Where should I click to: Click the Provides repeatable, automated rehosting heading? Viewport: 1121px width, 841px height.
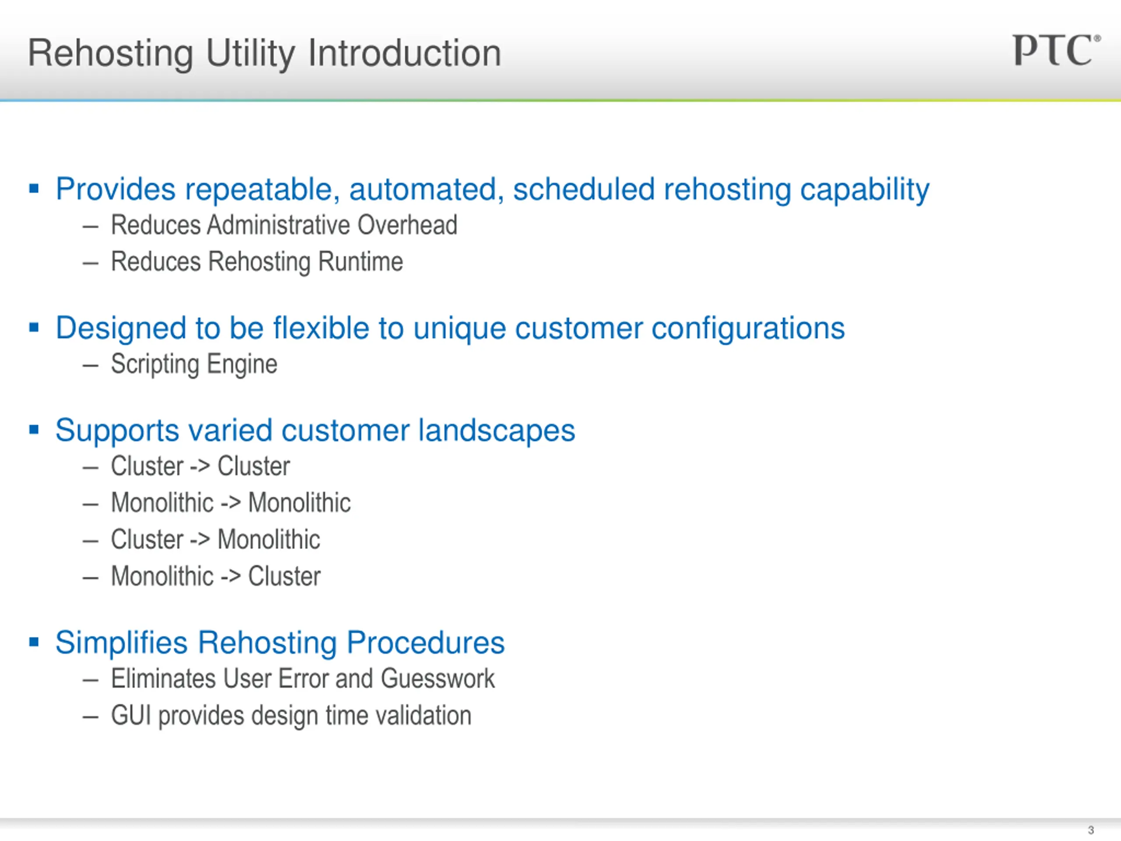click(493, 190)
